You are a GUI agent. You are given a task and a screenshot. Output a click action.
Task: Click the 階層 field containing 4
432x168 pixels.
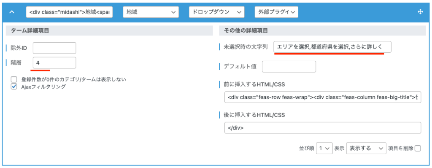54,62
